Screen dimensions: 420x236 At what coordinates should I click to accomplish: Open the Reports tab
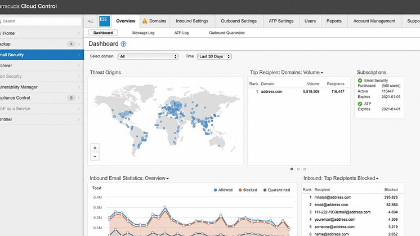(x=334, y=21)
